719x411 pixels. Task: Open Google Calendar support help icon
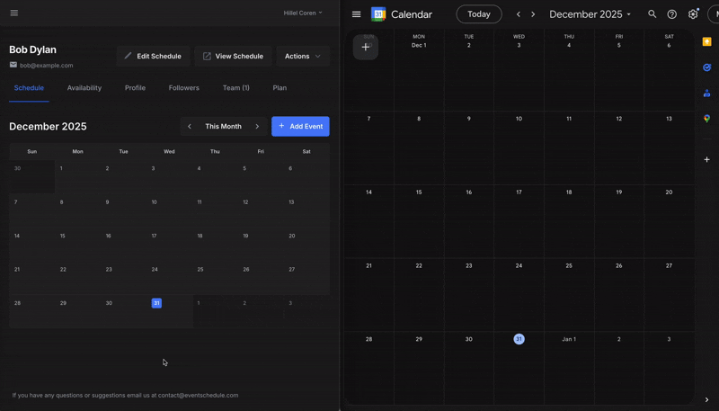[x=672, y=14]
